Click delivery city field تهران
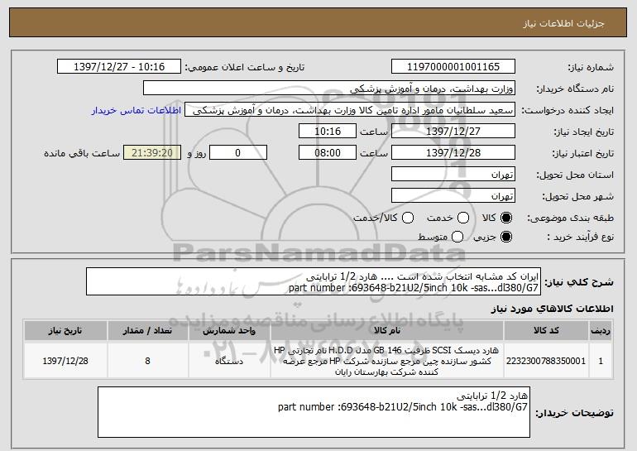The image size is (637, 451). (x=453, y=196)
